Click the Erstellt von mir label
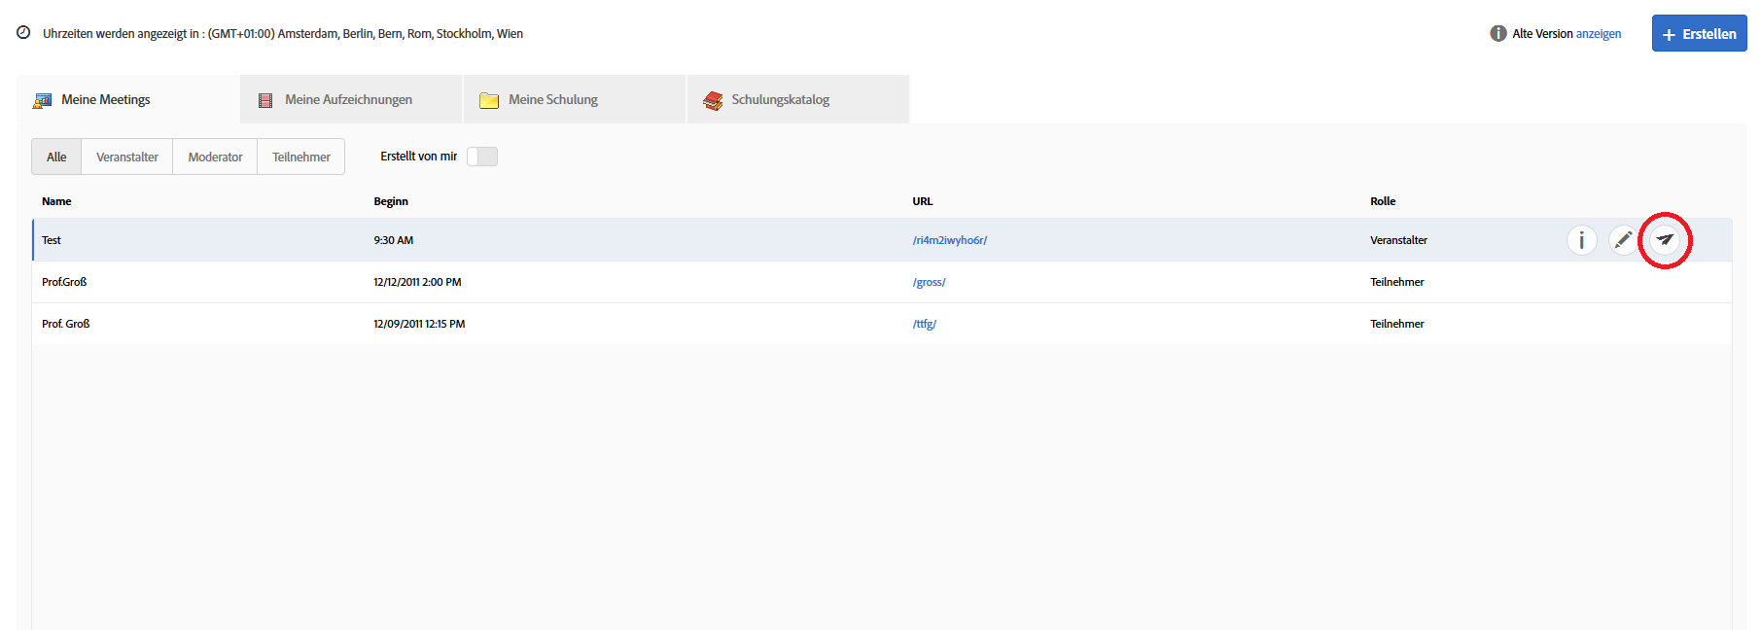This screenshot has width=1761, height=630. [418, 157]
